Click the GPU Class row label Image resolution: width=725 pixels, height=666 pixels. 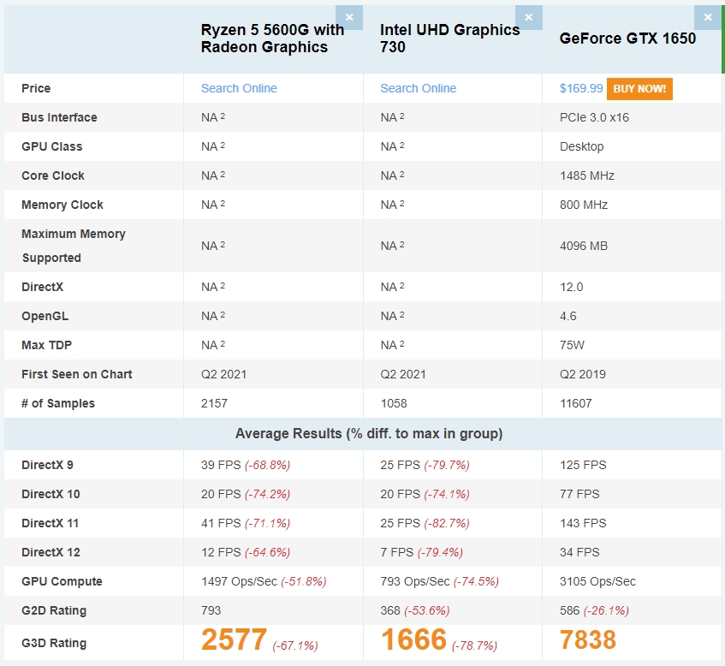[51, 146]
